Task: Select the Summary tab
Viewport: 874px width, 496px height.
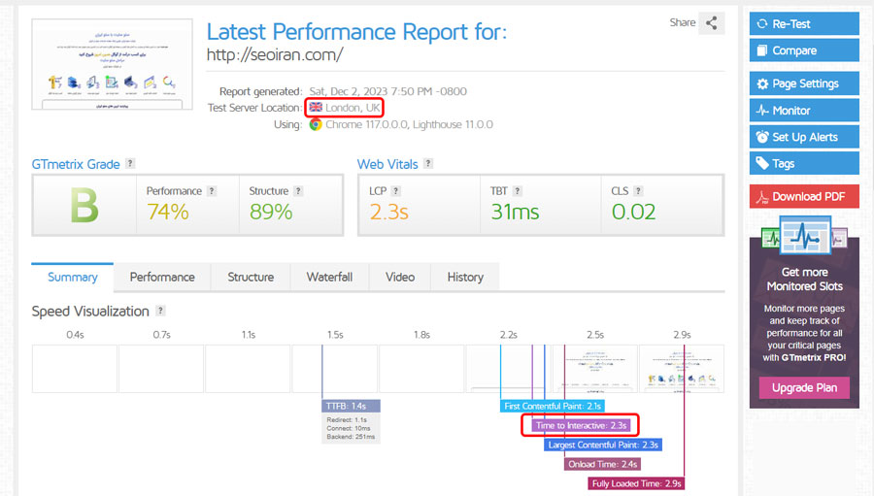Action: click(73, 277)
